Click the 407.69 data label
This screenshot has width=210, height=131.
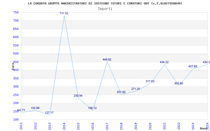193,66
